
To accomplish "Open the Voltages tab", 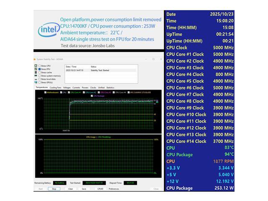I will click(67, 88).
